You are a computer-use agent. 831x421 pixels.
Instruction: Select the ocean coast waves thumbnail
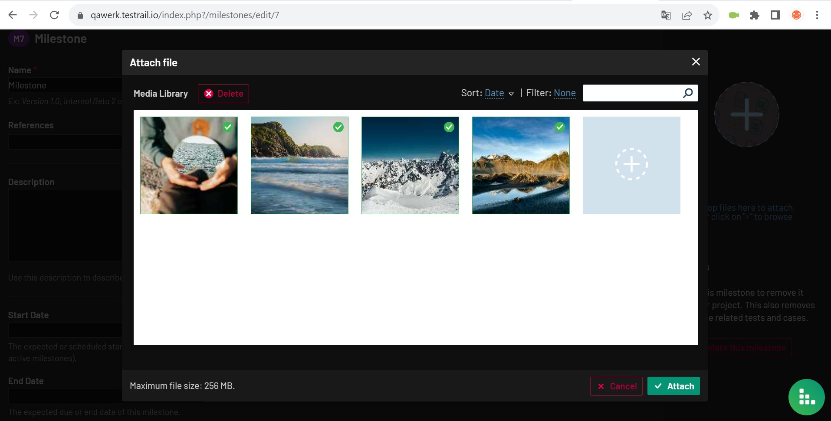[x=299, y=165]
